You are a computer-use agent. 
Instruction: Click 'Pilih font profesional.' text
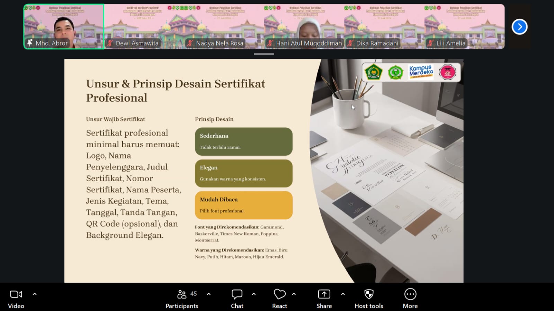point(222,211)
